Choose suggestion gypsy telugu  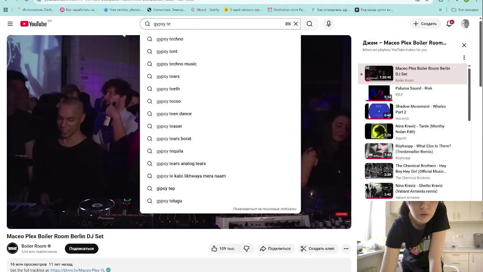pyautogui.click(x=220, y=201)
